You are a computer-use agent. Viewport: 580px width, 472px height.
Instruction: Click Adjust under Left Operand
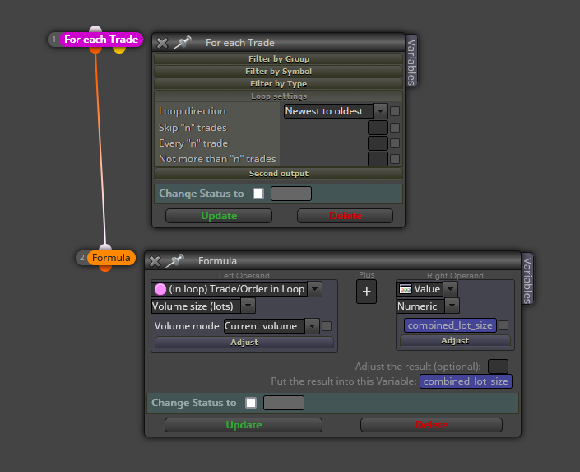pyautogui.click(x=244, y=343)
